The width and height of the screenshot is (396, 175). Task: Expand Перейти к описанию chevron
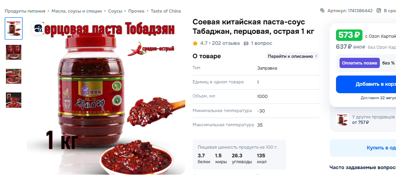(316, 56)
